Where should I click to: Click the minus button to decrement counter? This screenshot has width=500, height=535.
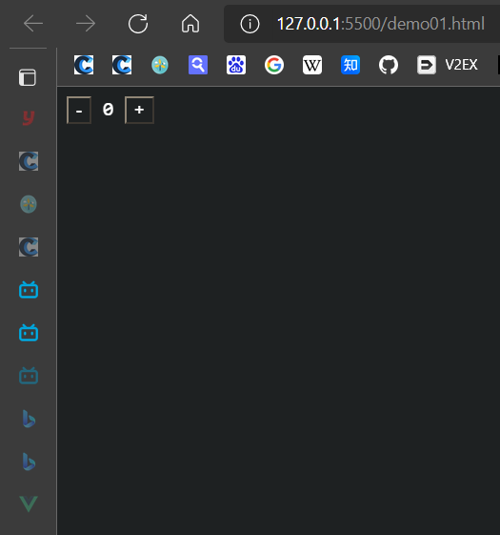(x=79, y=111)
